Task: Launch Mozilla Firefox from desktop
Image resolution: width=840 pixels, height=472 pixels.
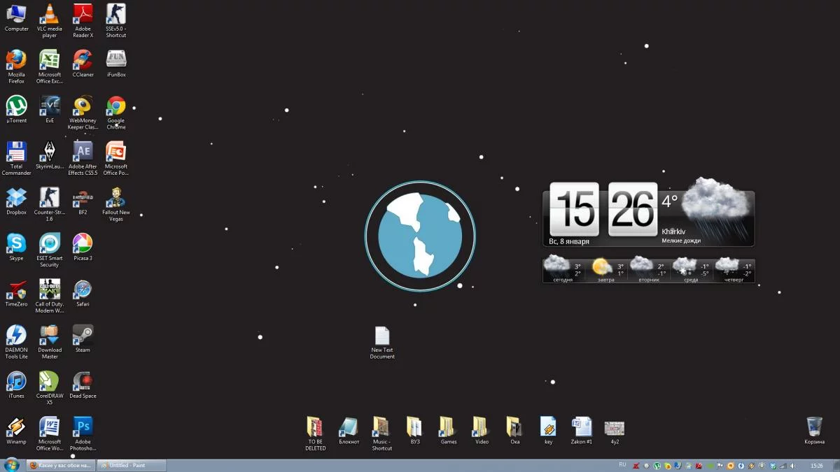Action: 16,66
